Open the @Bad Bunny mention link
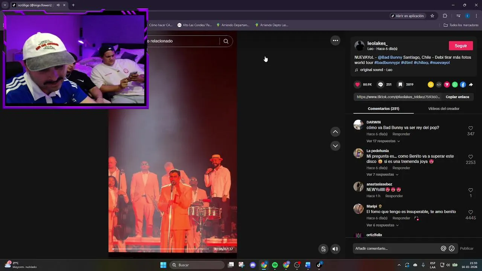 tap(390, 57)
